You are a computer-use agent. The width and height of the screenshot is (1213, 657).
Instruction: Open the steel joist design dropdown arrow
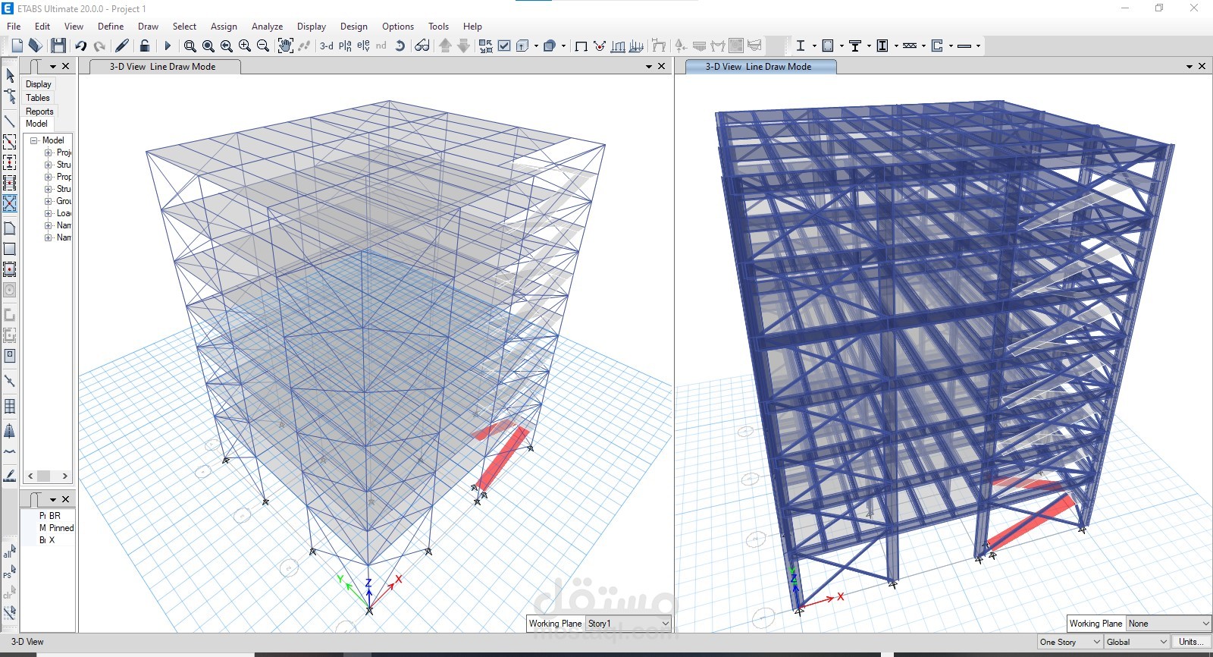click(x=923, y=46)
